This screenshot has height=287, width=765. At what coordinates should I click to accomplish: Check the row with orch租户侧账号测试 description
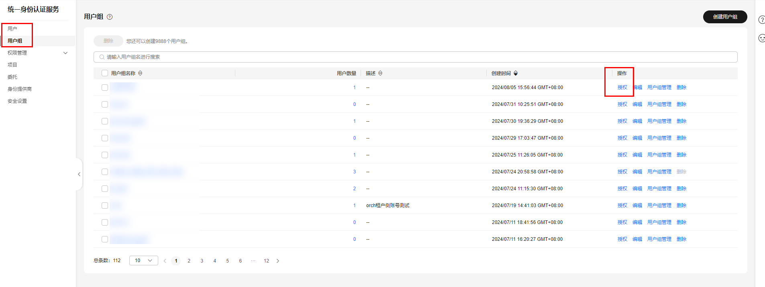tap(105, 206)
